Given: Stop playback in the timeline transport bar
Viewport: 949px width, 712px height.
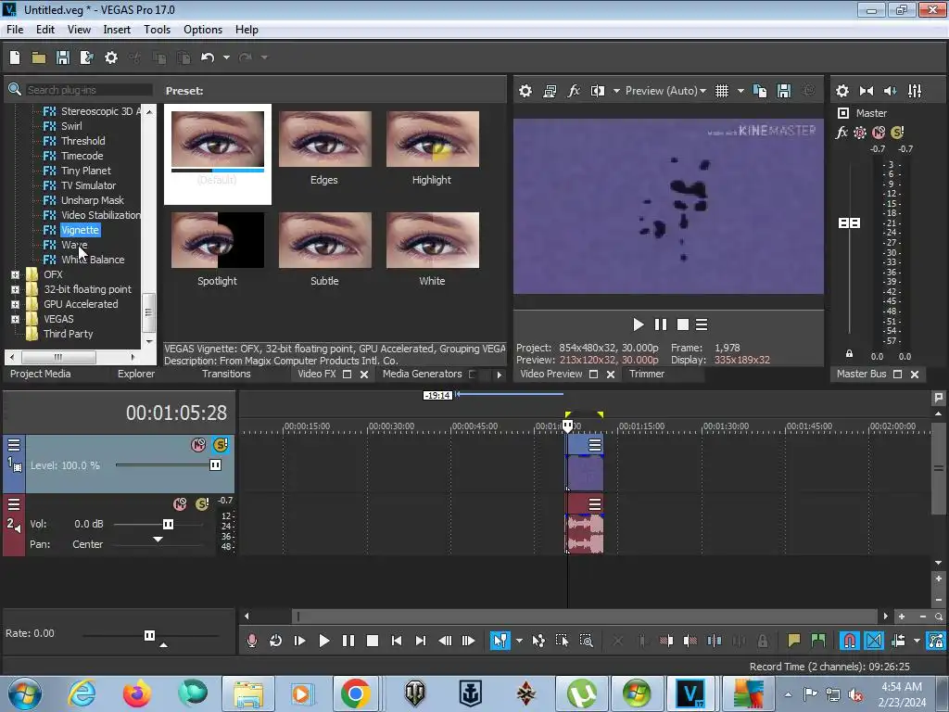Looking at the screenshot, I should click(x=373, y=641).
